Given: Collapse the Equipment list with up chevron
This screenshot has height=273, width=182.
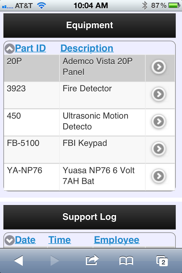Looking at the screenshot, I should pyautogui.click(x=10, y=49).
